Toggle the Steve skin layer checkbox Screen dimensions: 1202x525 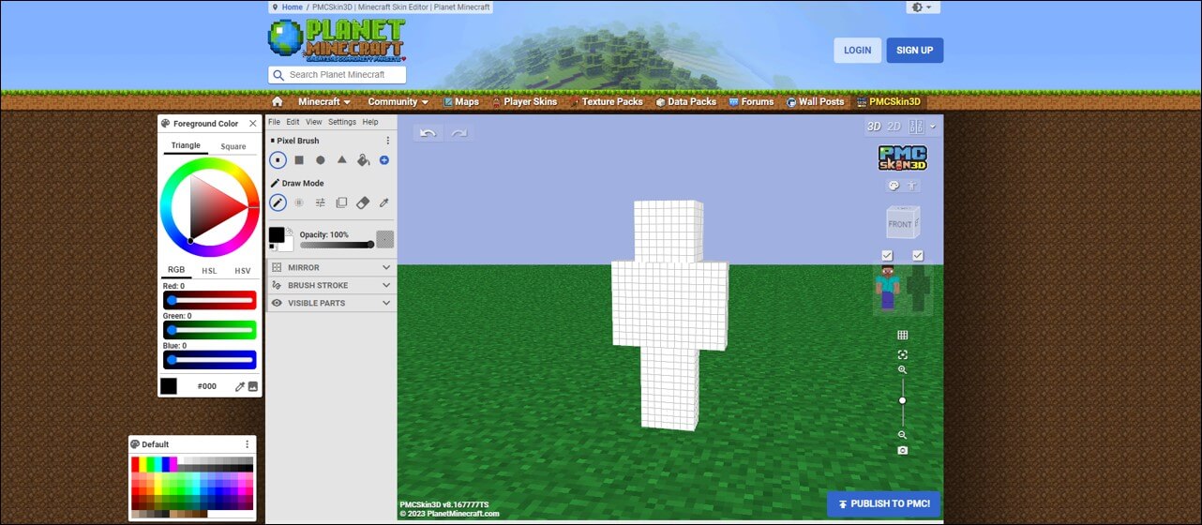[x=887, y=256]
